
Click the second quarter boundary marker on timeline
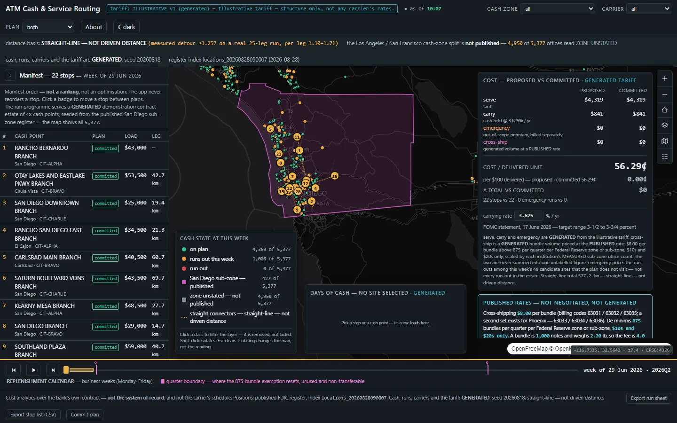[x=488, y=368]
